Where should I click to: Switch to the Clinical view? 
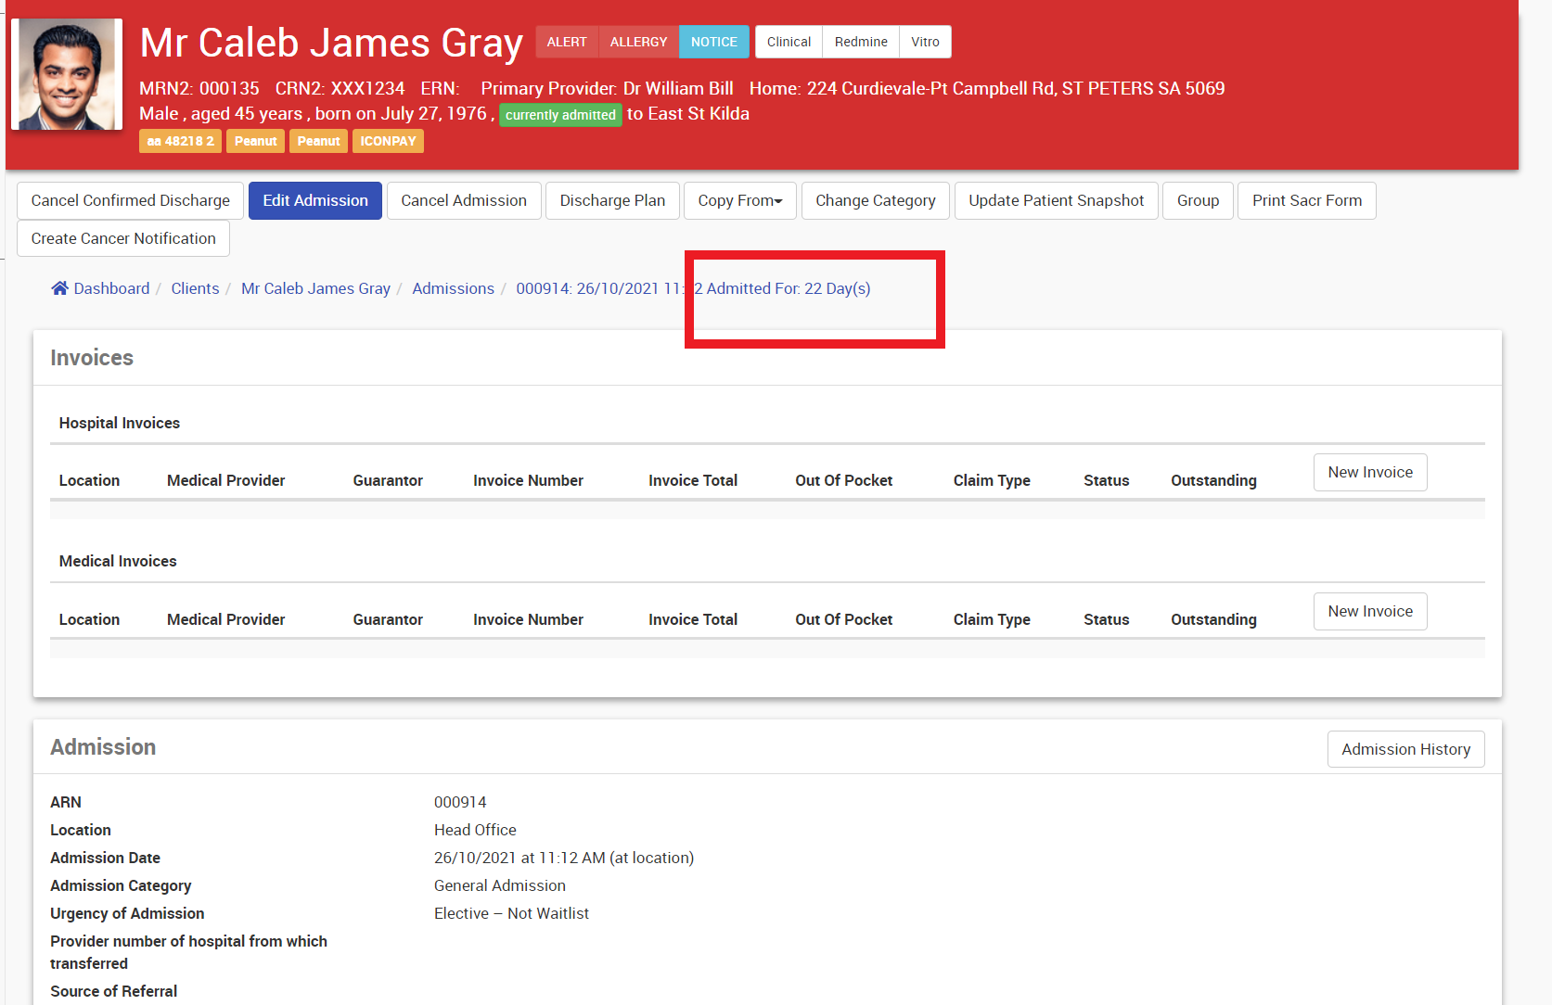pos(789,42)
